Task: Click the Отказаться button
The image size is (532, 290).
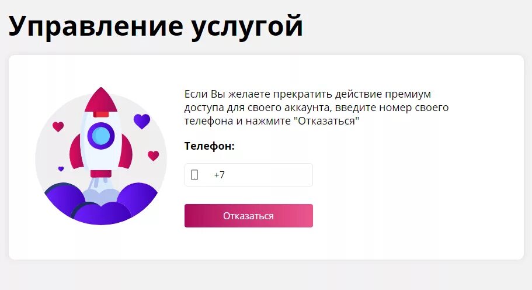Action: [x=249, y=216]
